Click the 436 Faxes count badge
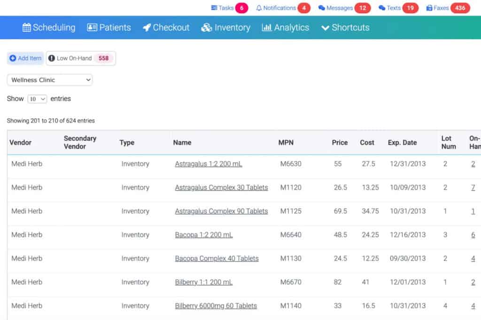The image size is (481, 320). tap(460, 8)
